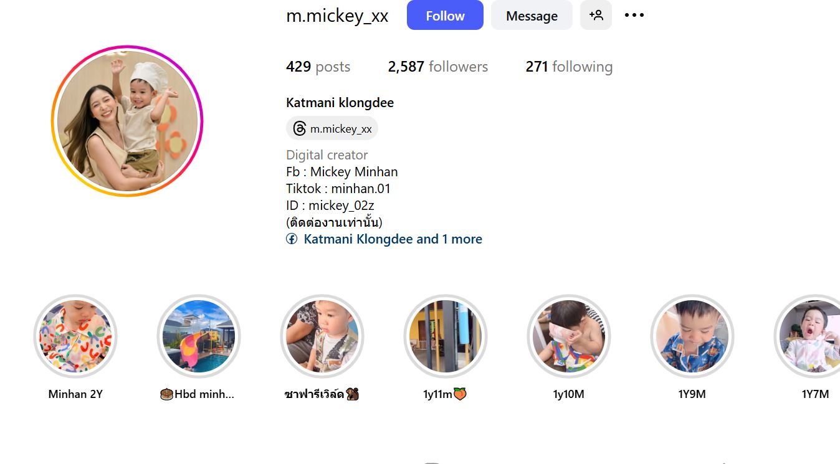Follow the m.mickey_xx account
Screen dimensions: 840x464
(x=445, y=15)
